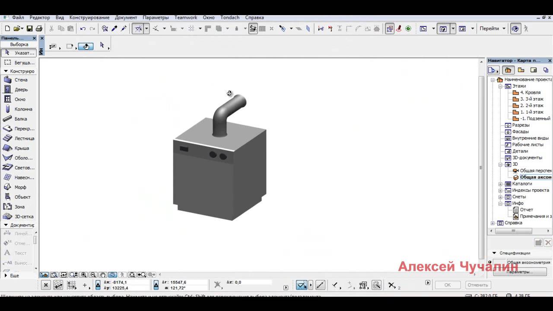The image size is (553, 311).
Task: Click the vertical scrollbar of 3D view
Action: pyautogui.click(x=482, y=168)
